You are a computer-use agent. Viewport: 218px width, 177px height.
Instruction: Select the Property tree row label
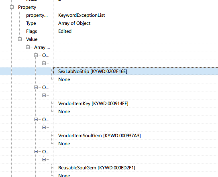coord(27,7)
